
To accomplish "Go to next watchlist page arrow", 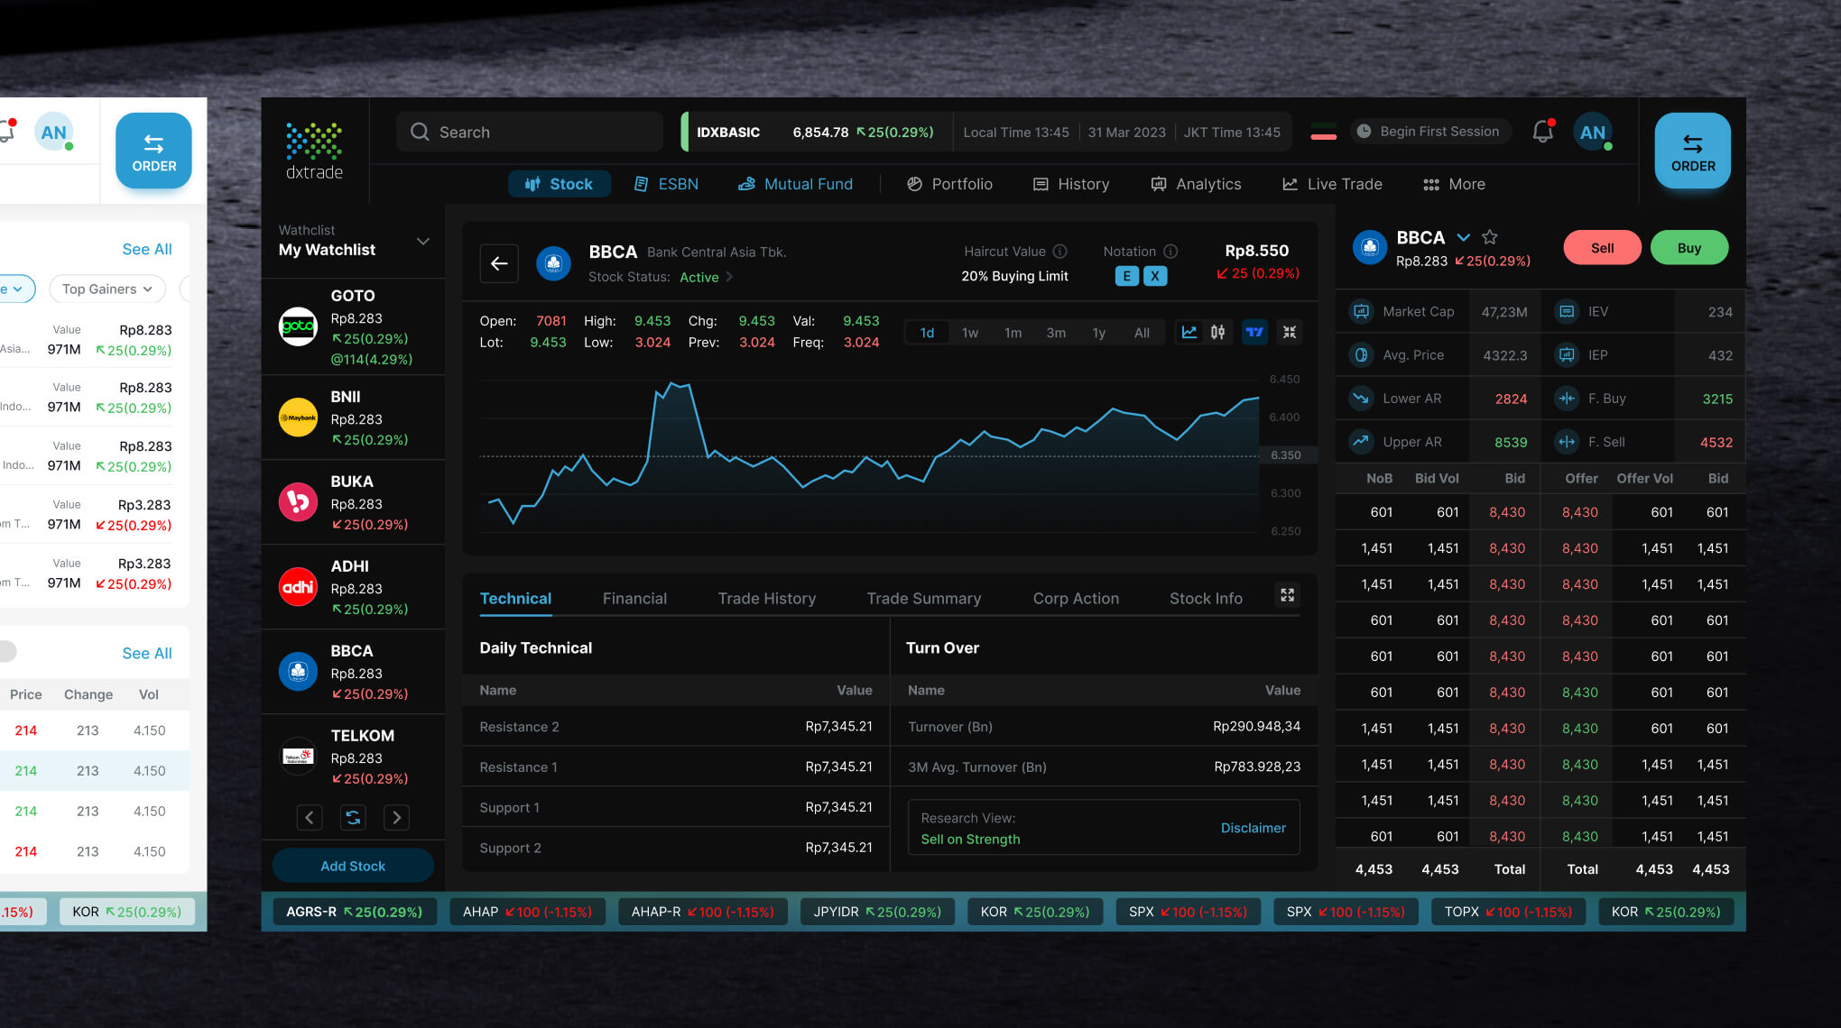I will click(x=396, y=817).
